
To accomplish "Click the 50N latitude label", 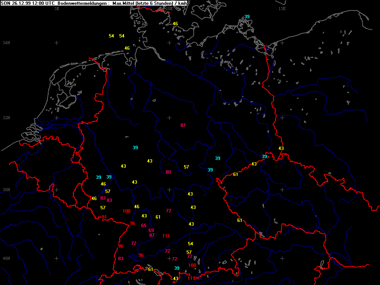I will (6, 190).
